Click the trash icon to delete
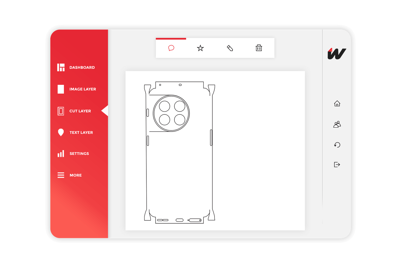This screenshot has width=401, height=271. pos(259,48)
